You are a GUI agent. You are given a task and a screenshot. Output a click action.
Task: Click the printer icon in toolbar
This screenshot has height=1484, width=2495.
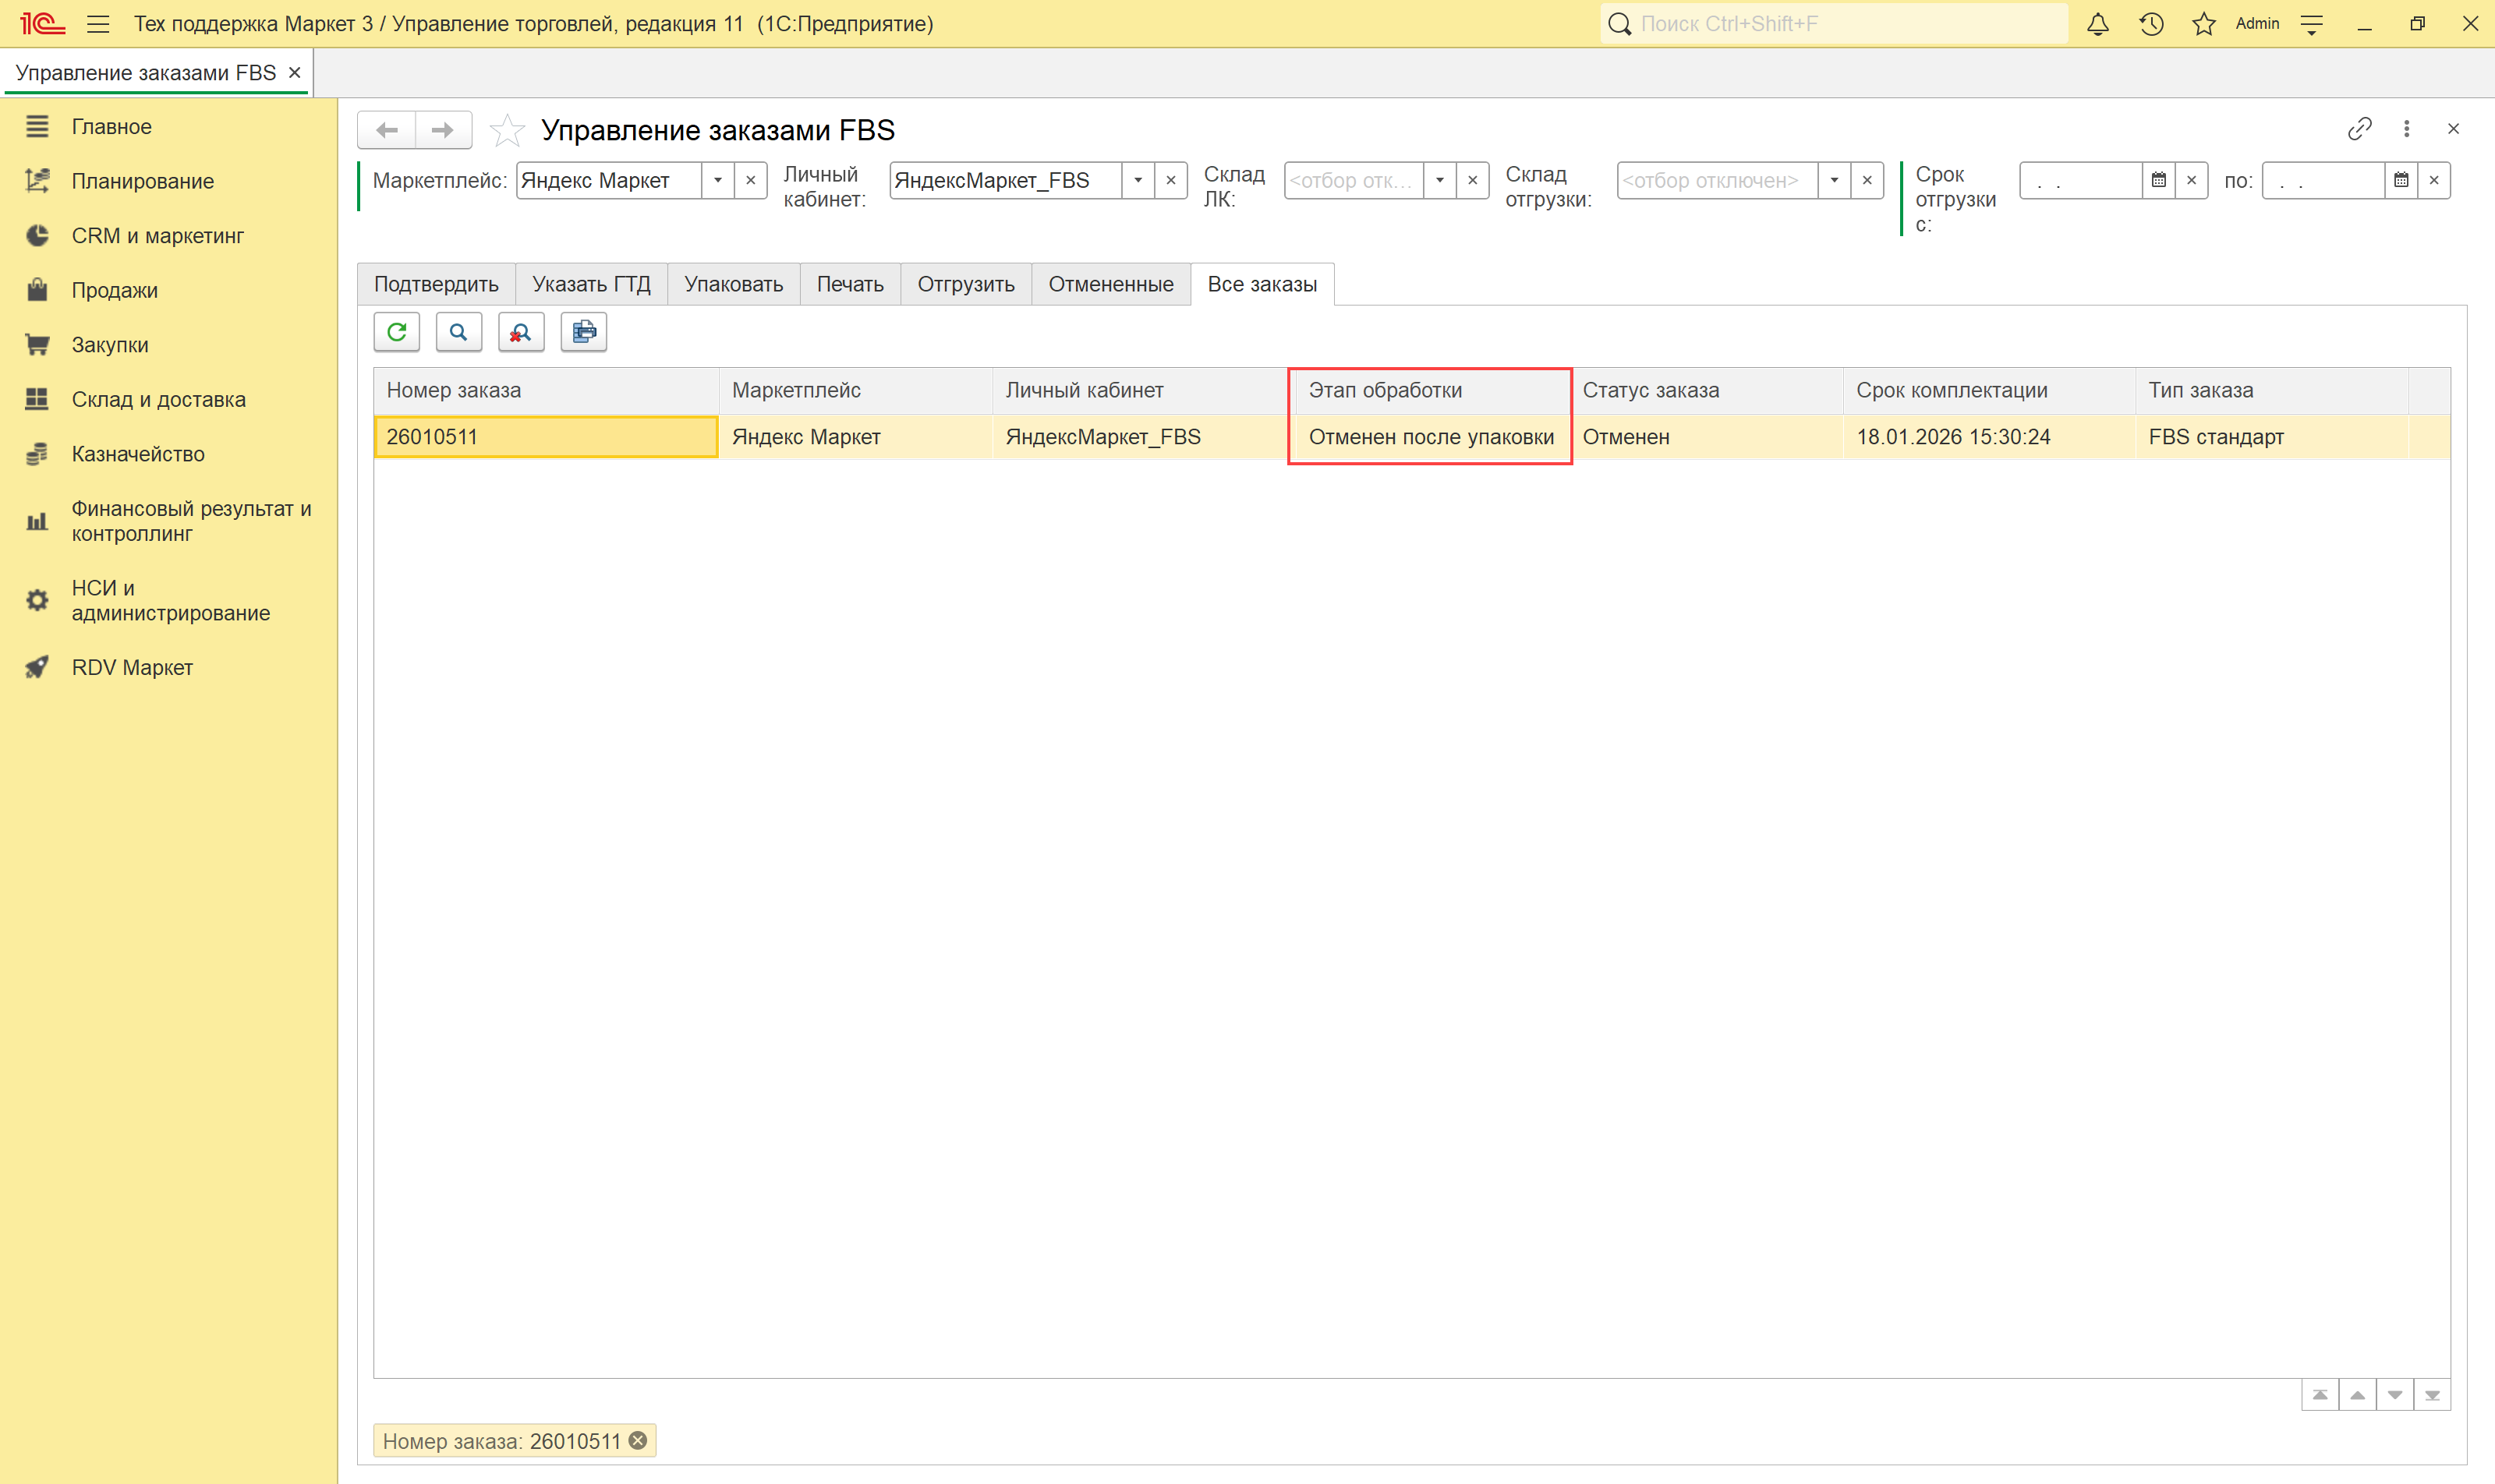click(583, 332)
